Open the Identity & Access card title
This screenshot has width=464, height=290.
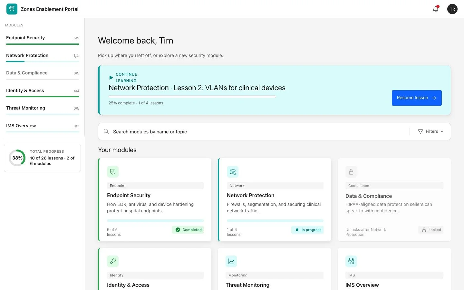pyautogui.click(x=128, y=285)
